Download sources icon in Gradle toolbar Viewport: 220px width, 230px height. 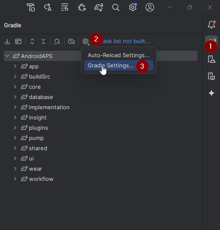7,41
